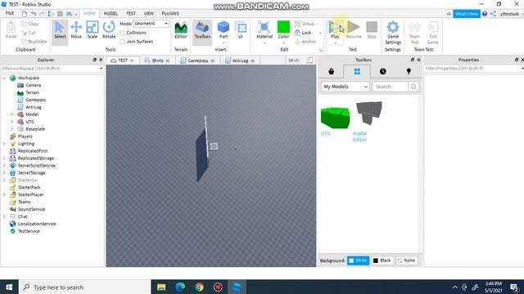This screenshot has width=524, height=294.
Task: Expand the Baseplate node
Action: point(11,129)
